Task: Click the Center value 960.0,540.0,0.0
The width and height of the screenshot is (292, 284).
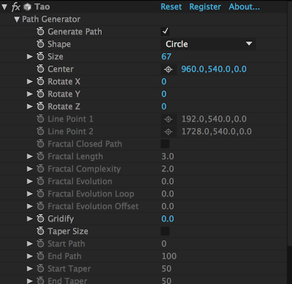Action: pyautogui.click(x=214, y=69)
